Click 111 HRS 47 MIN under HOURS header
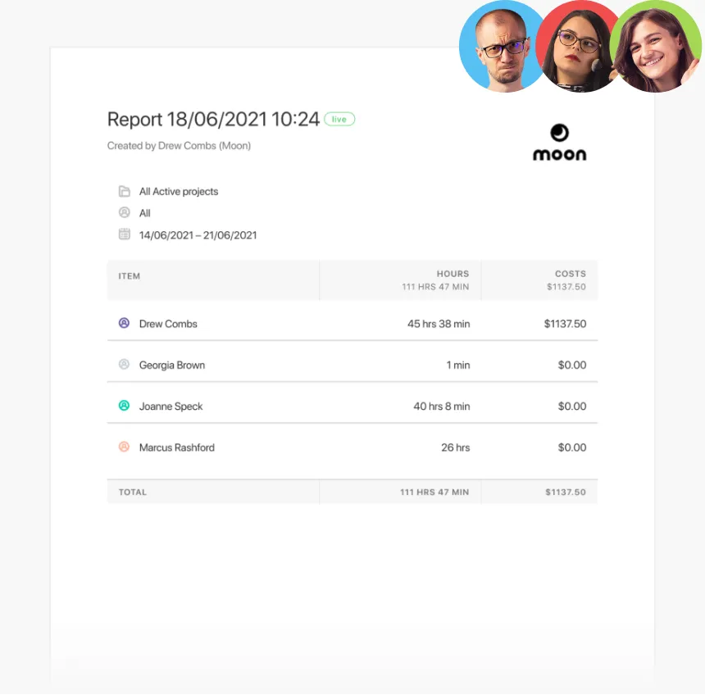 [x=435, y=287]
